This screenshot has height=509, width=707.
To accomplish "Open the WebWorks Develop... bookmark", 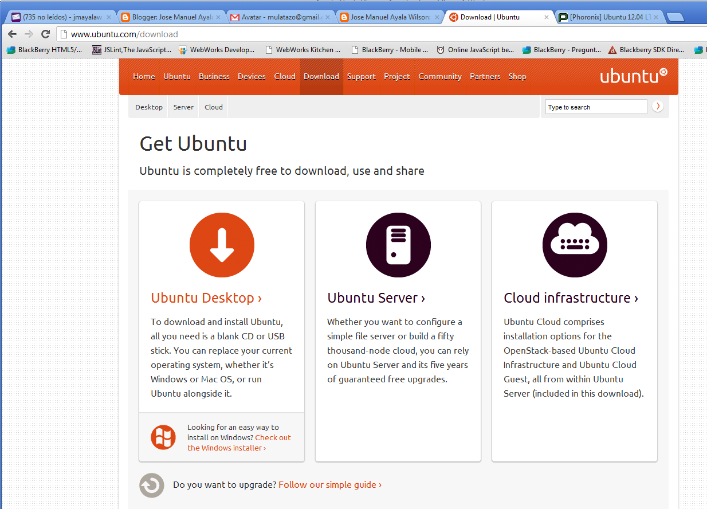I will pyautogui.click(x=217, y=50).
